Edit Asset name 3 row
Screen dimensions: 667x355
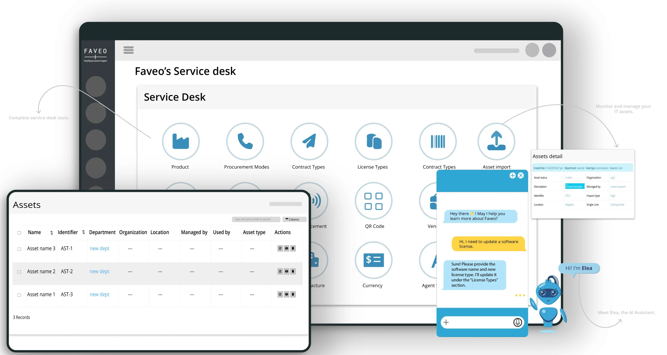coord(280,248)
